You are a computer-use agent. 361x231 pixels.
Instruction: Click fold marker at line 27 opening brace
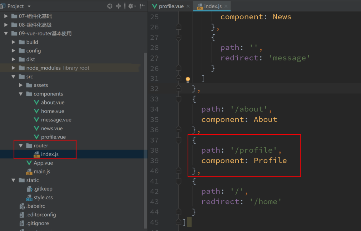coord(178,37)
